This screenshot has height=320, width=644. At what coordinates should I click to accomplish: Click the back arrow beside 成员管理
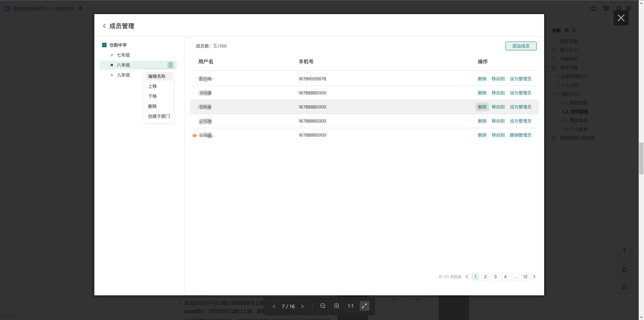[104, 26]
